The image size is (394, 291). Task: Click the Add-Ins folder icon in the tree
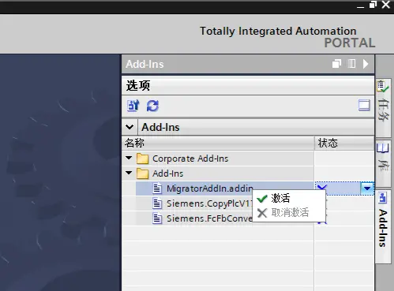click(142, 173)
